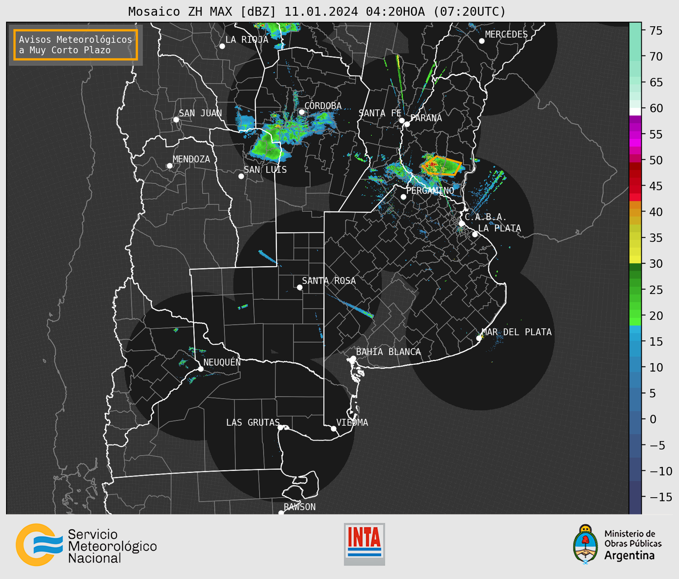679x579 pixels.
Task: Click the 40 dBZ orange colorbar band
Action: click(635, 212)
